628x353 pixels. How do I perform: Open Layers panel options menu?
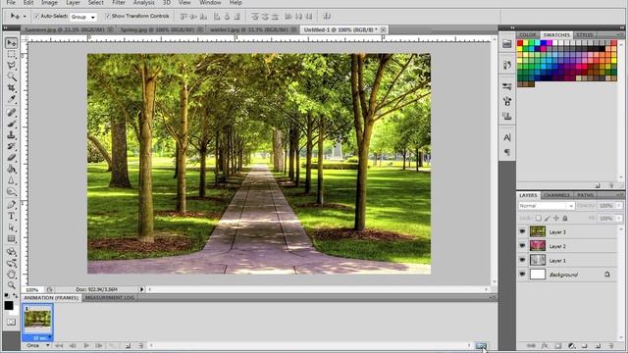(x=619, y=195)
